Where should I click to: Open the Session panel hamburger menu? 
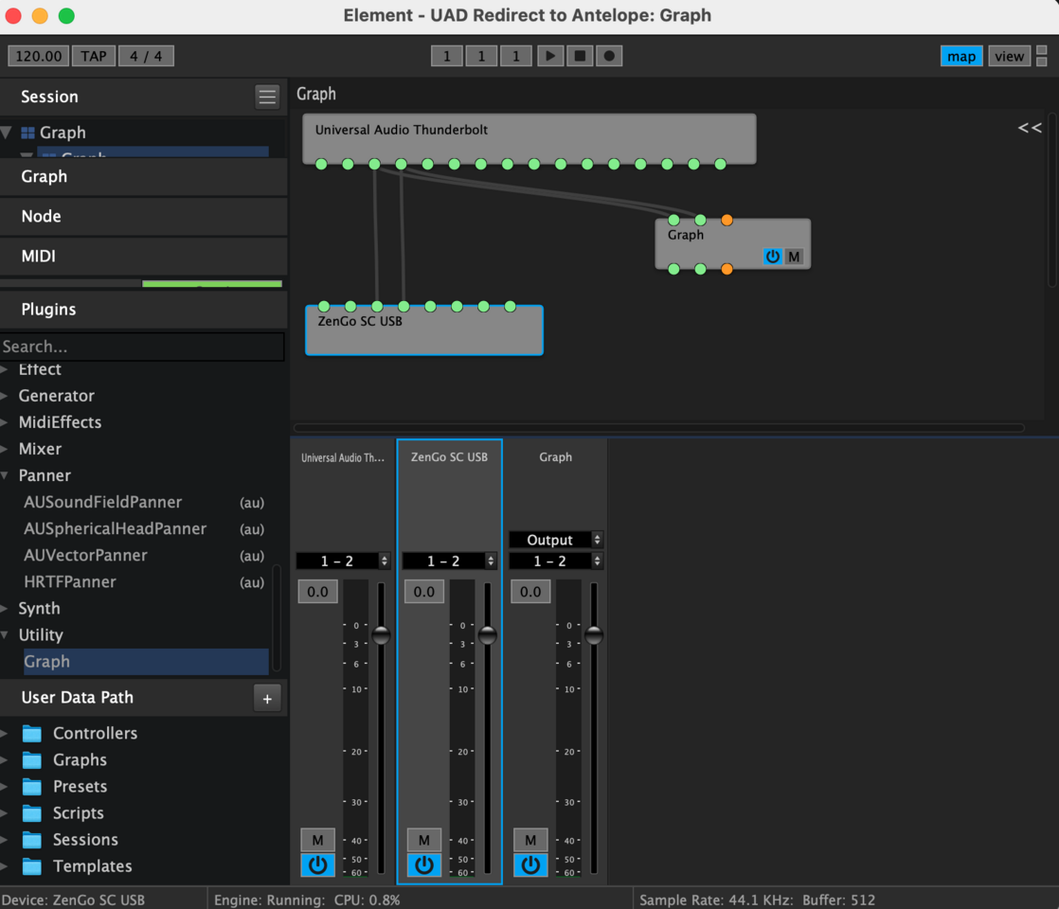(x=267, y=97)
